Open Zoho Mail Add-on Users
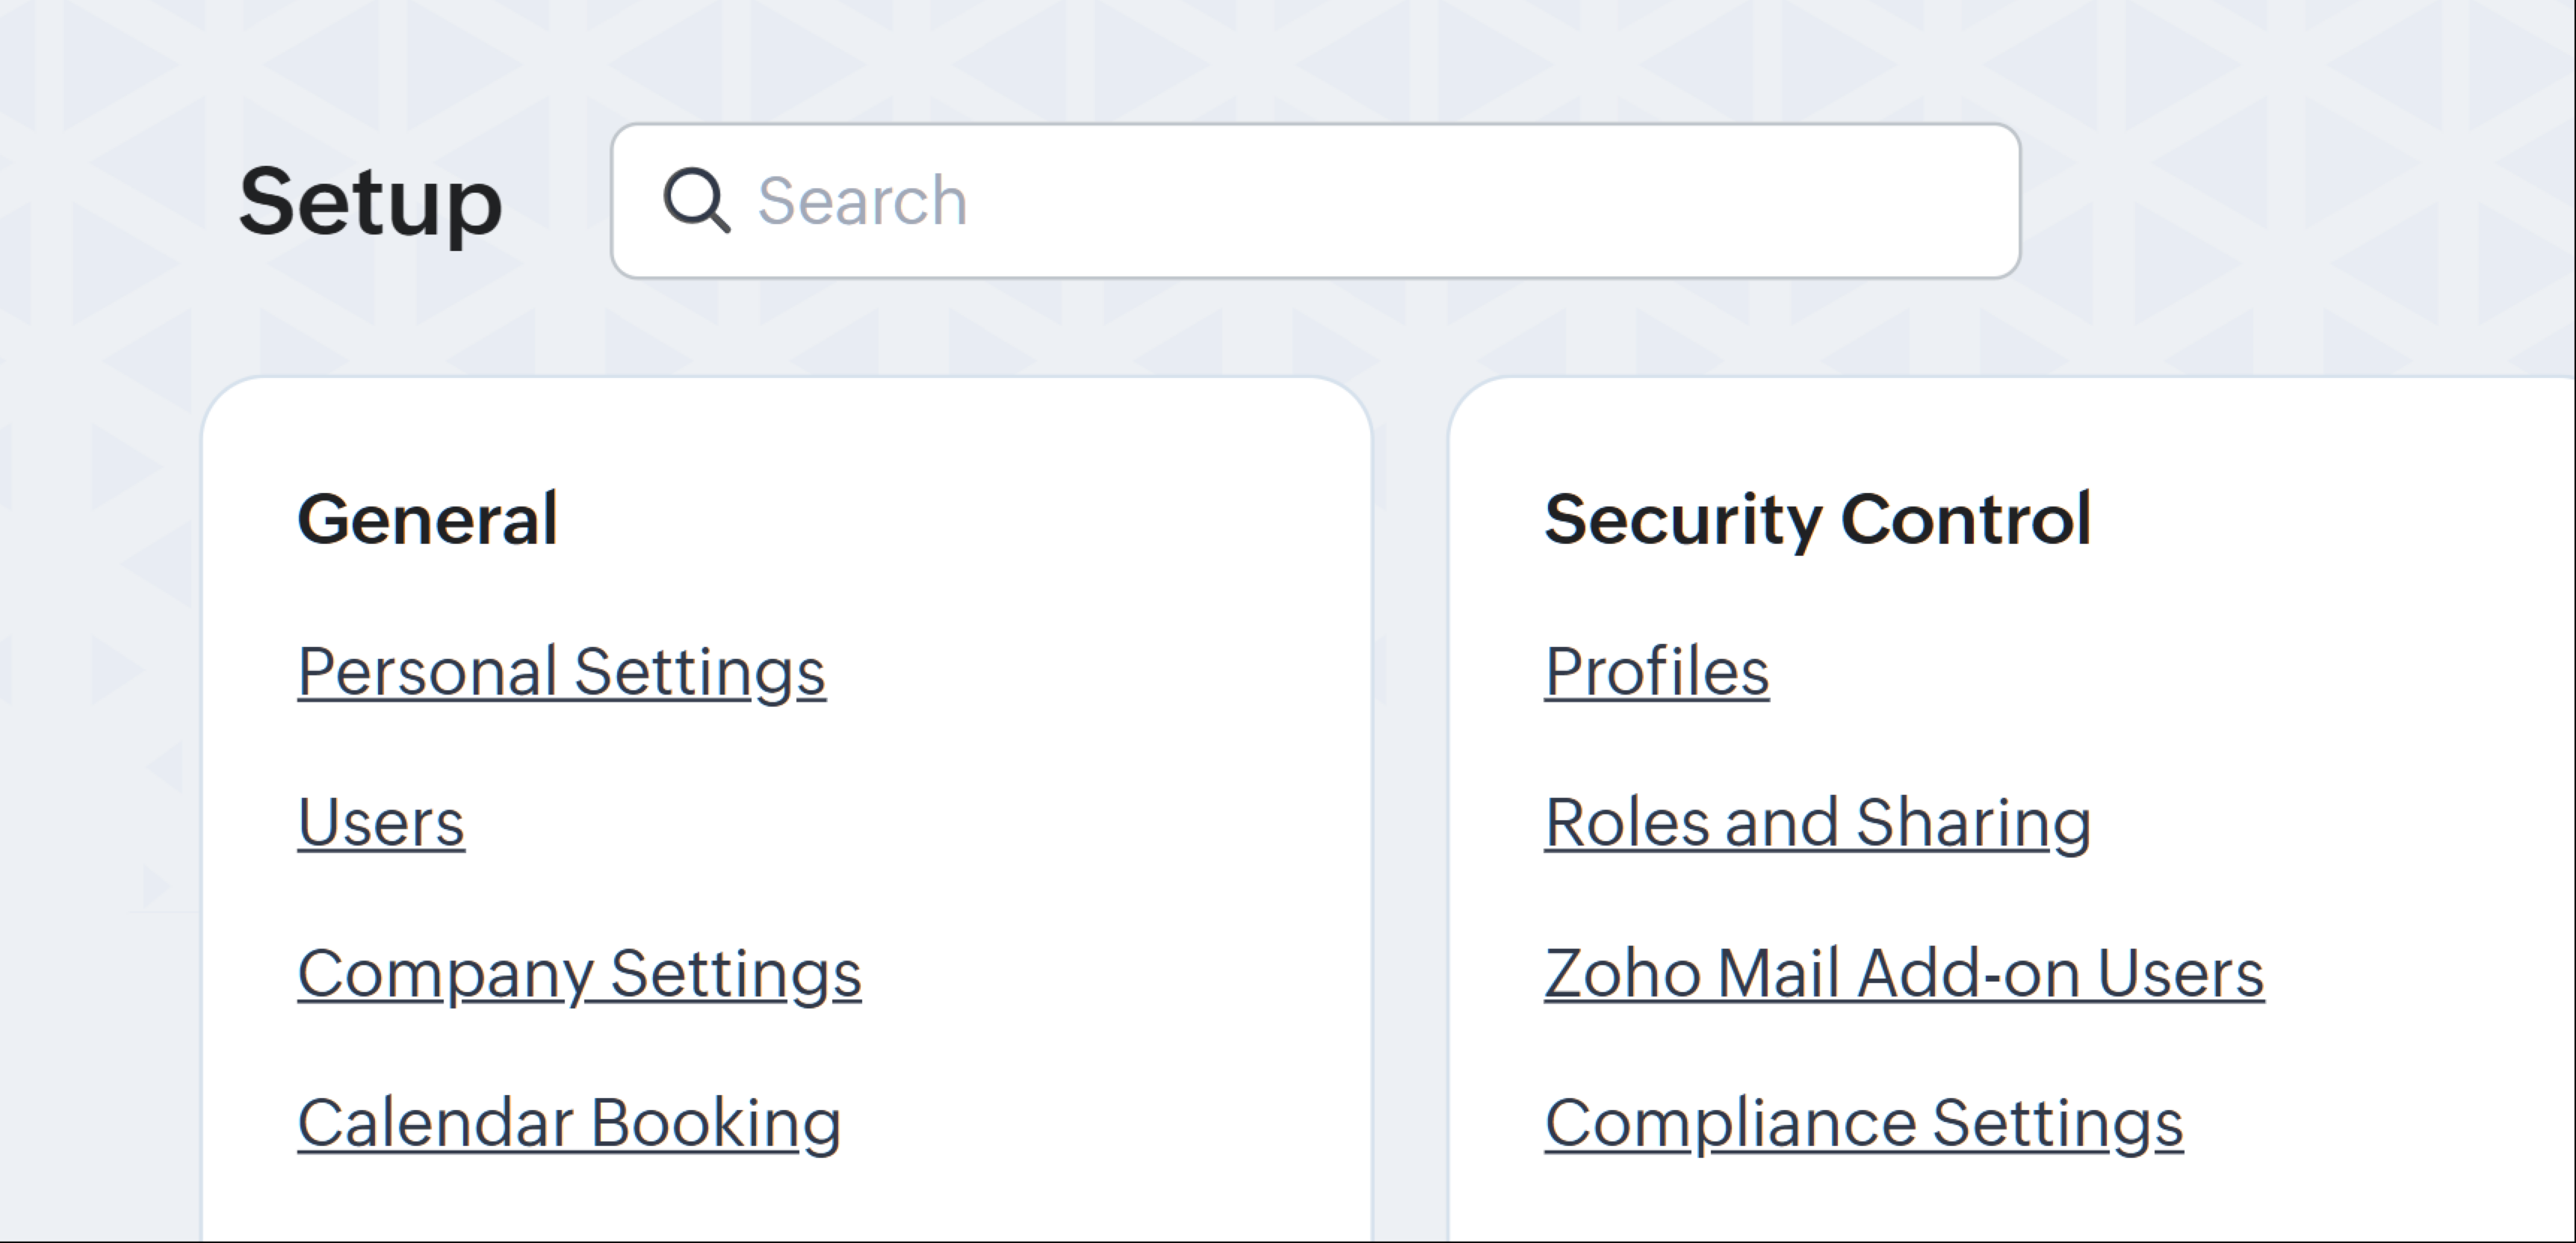The height and width of the screenshot is (1243, 2576). click(1903, 974)
